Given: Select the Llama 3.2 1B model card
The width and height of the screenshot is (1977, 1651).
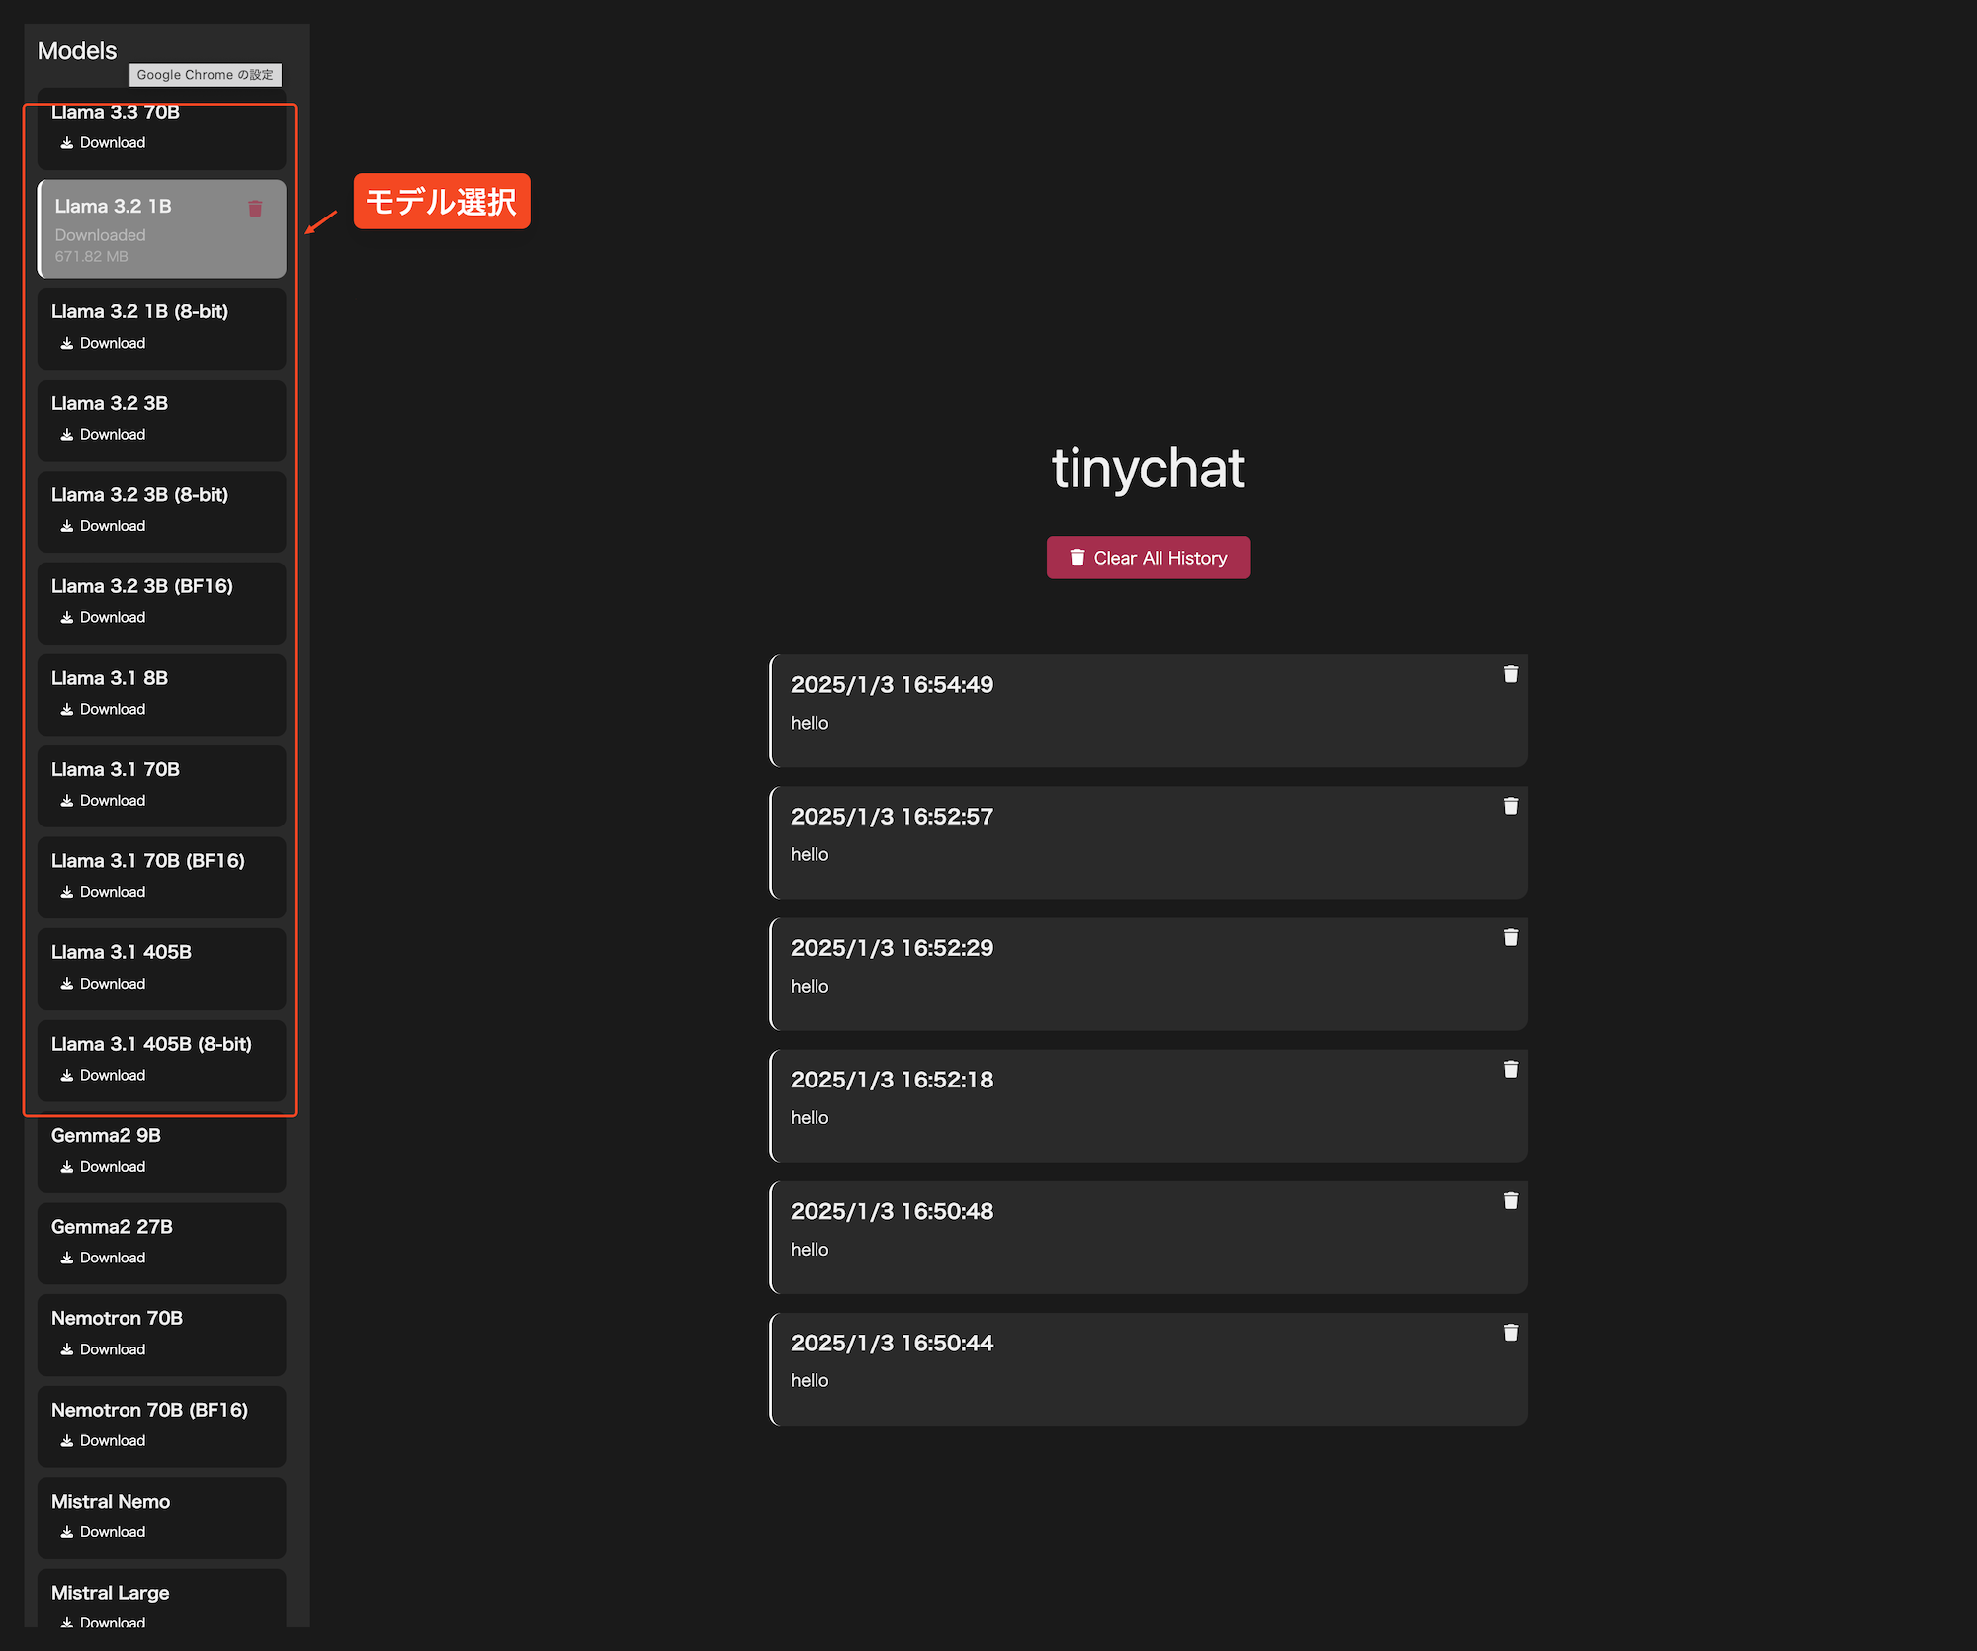Looking at the screenshot, I should tap(148, 229).
